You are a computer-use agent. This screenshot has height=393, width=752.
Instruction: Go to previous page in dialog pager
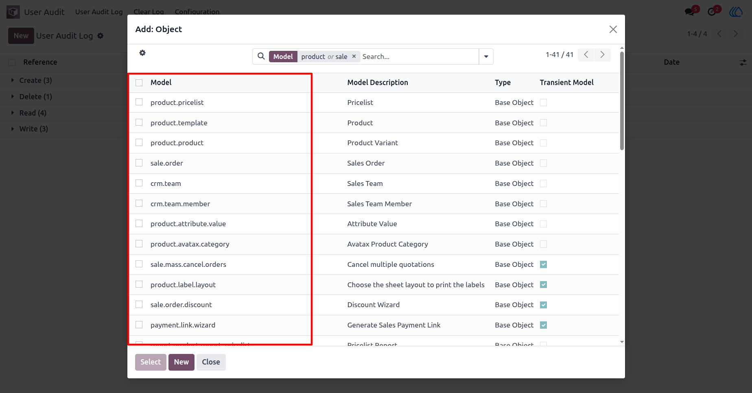[586, 55]
